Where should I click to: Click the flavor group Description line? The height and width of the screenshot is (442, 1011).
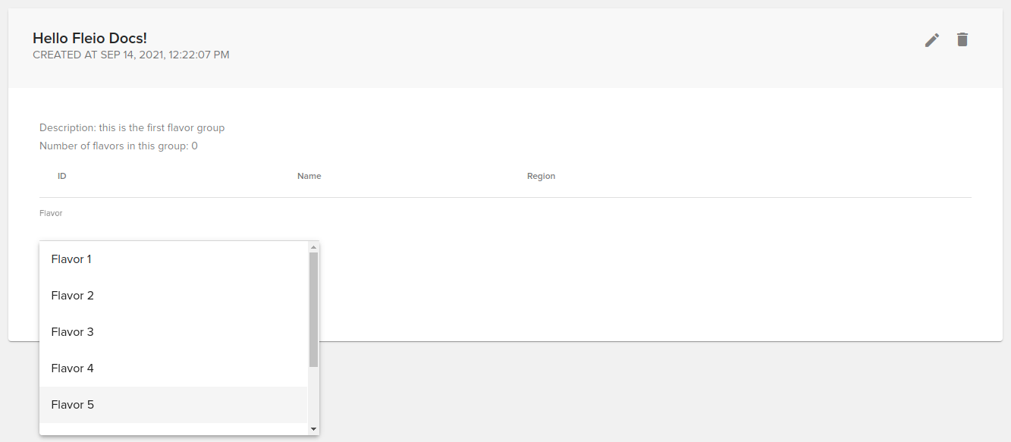click(x=132, y=127)
